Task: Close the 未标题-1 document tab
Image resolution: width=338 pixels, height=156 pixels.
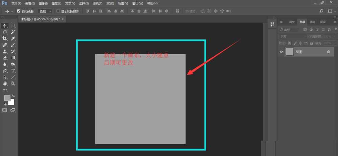Action: pyautogui.click(x=63, y=19)
